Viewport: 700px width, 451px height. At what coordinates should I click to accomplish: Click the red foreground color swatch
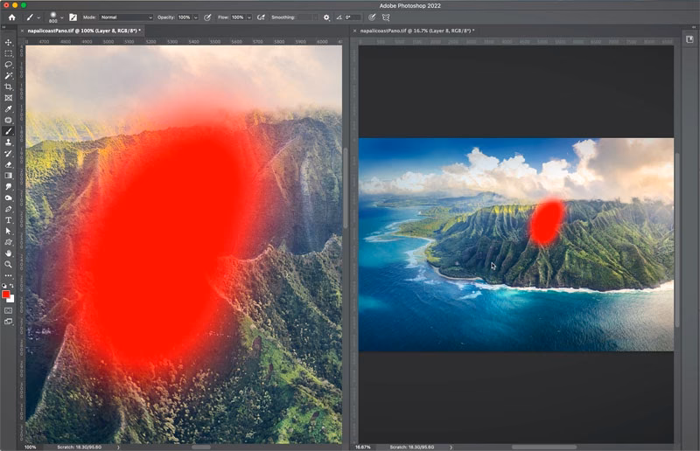[x=6, y=294]
